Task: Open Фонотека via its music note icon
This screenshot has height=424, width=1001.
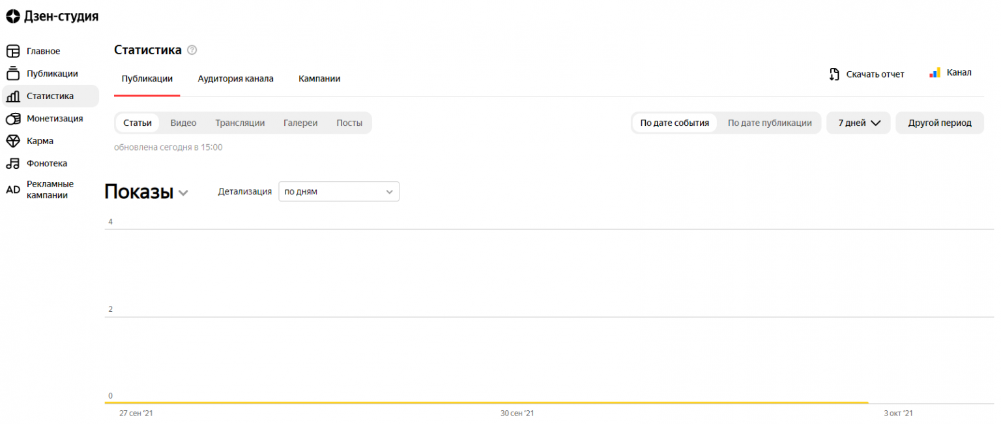Action: (x=13, y=164)
